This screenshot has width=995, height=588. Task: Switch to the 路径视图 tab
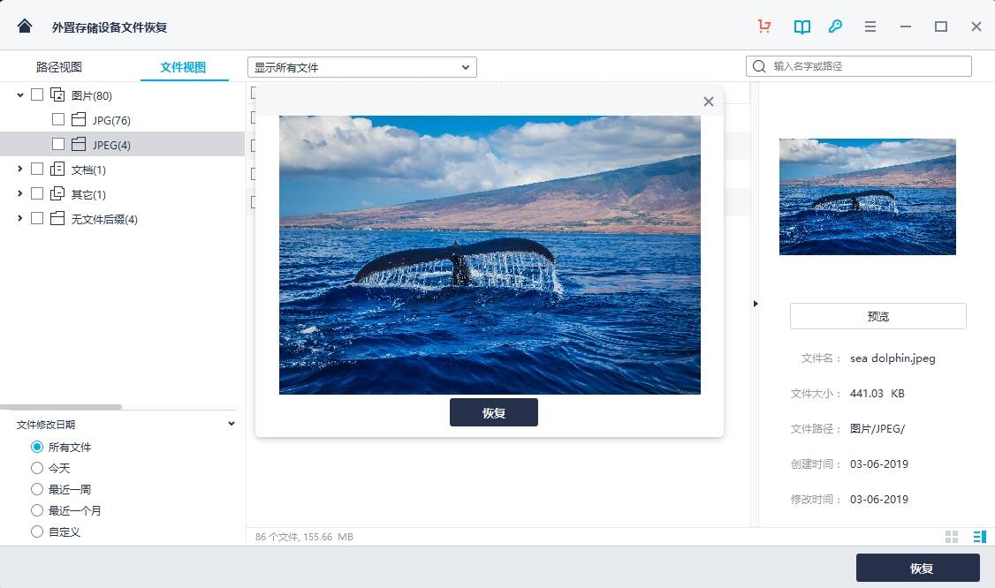[x=59, y=67]
